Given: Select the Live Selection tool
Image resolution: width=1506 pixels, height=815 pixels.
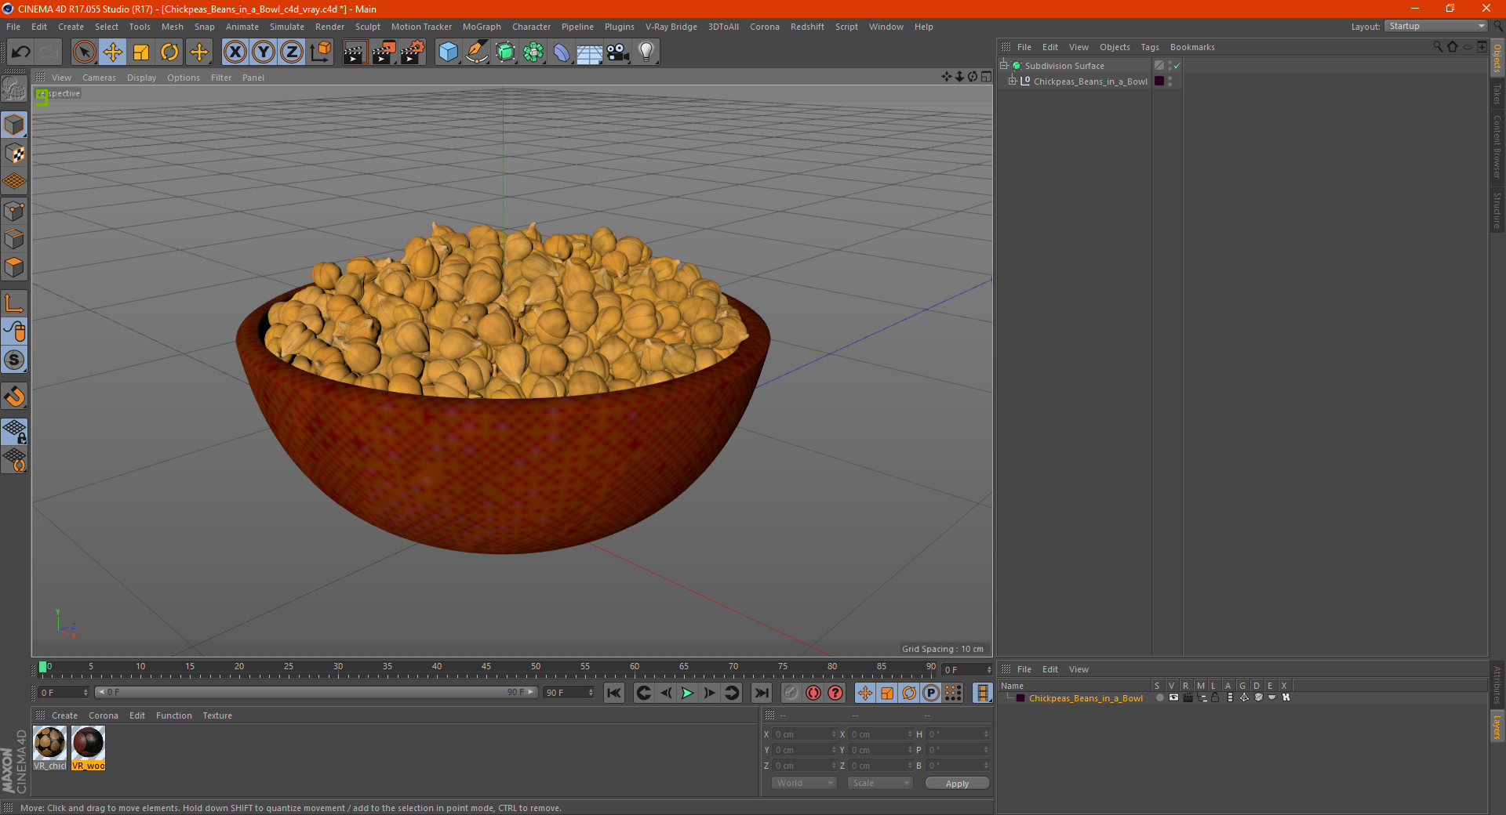Looking at the screenshot, I should (84, 53).
